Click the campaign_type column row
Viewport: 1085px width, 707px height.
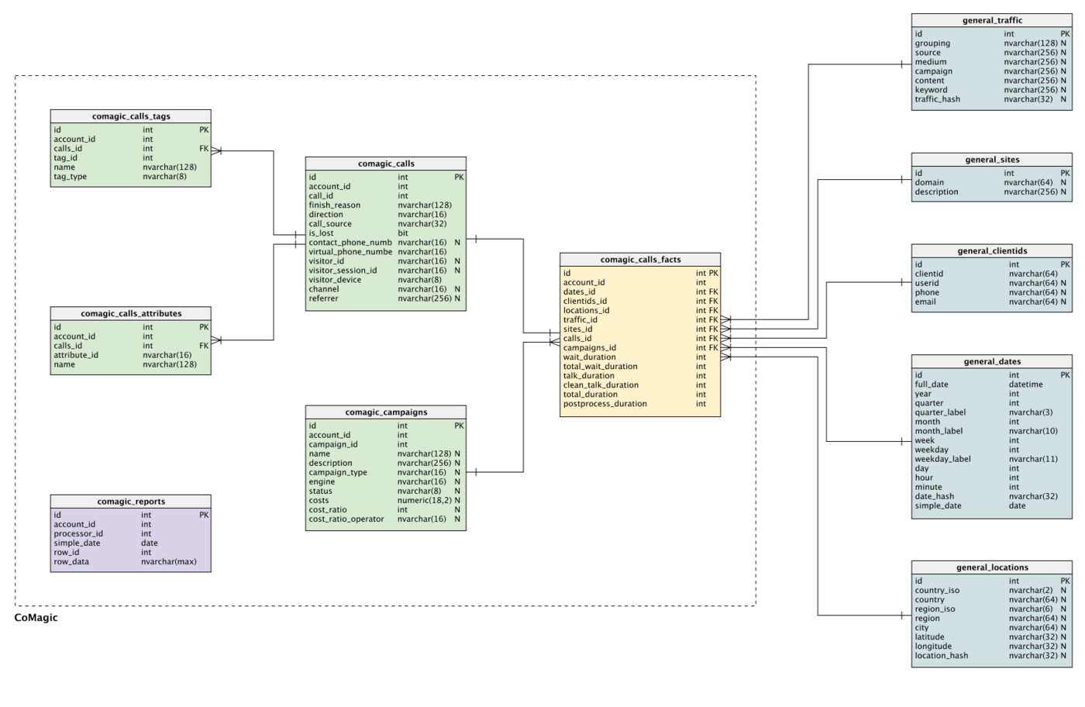click(386, 473)
